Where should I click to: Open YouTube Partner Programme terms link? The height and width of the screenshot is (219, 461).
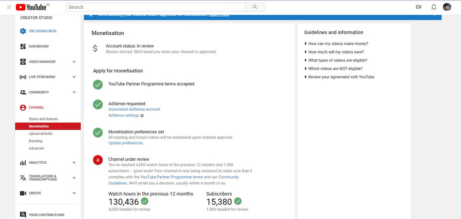(x=172, y=177)
